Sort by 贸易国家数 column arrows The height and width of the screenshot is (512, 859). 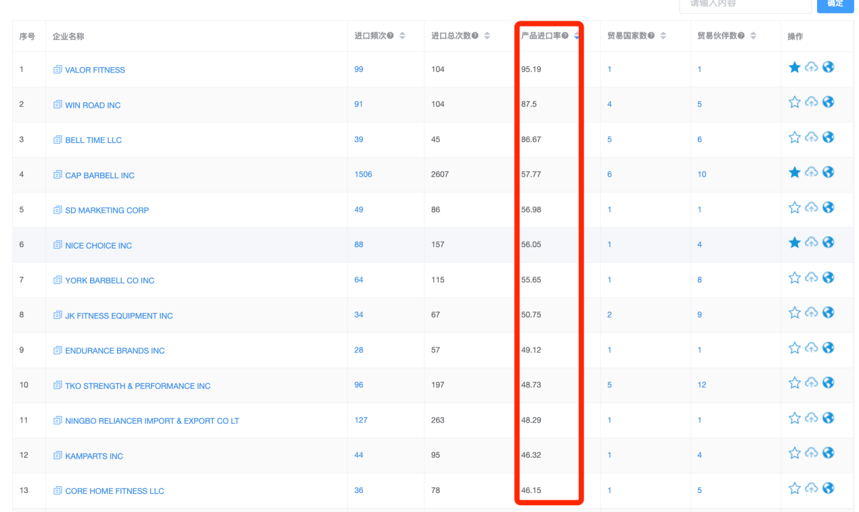[663, 36]
